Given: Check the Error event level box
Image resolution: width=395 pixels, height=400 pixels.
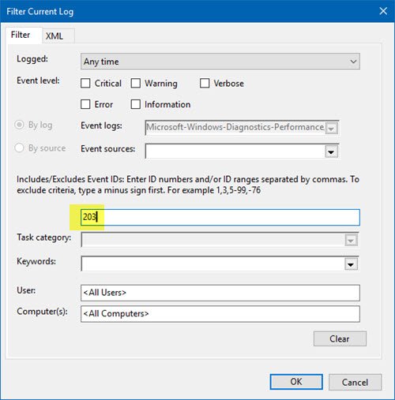Looking at the screenshot, I should [x=85, y=104].
